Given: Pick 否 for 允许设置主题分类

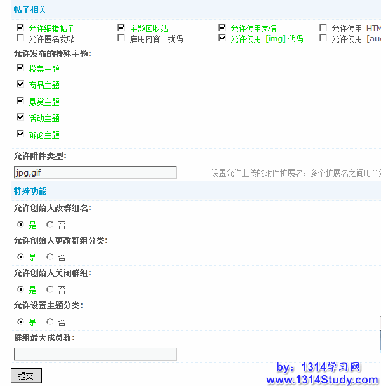Looking at the screenshot, I should [x=50, y=322].
